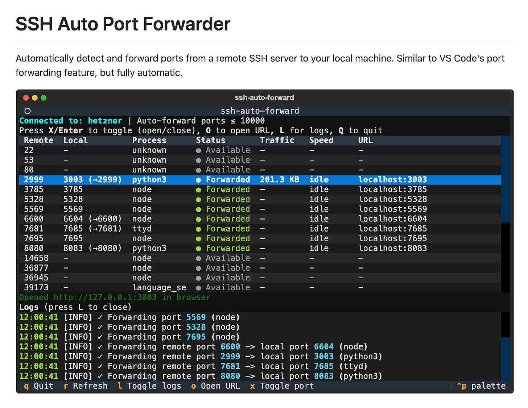
Task: Click the localhost:8083 URL cell
Action: click(x=393, y=248)
